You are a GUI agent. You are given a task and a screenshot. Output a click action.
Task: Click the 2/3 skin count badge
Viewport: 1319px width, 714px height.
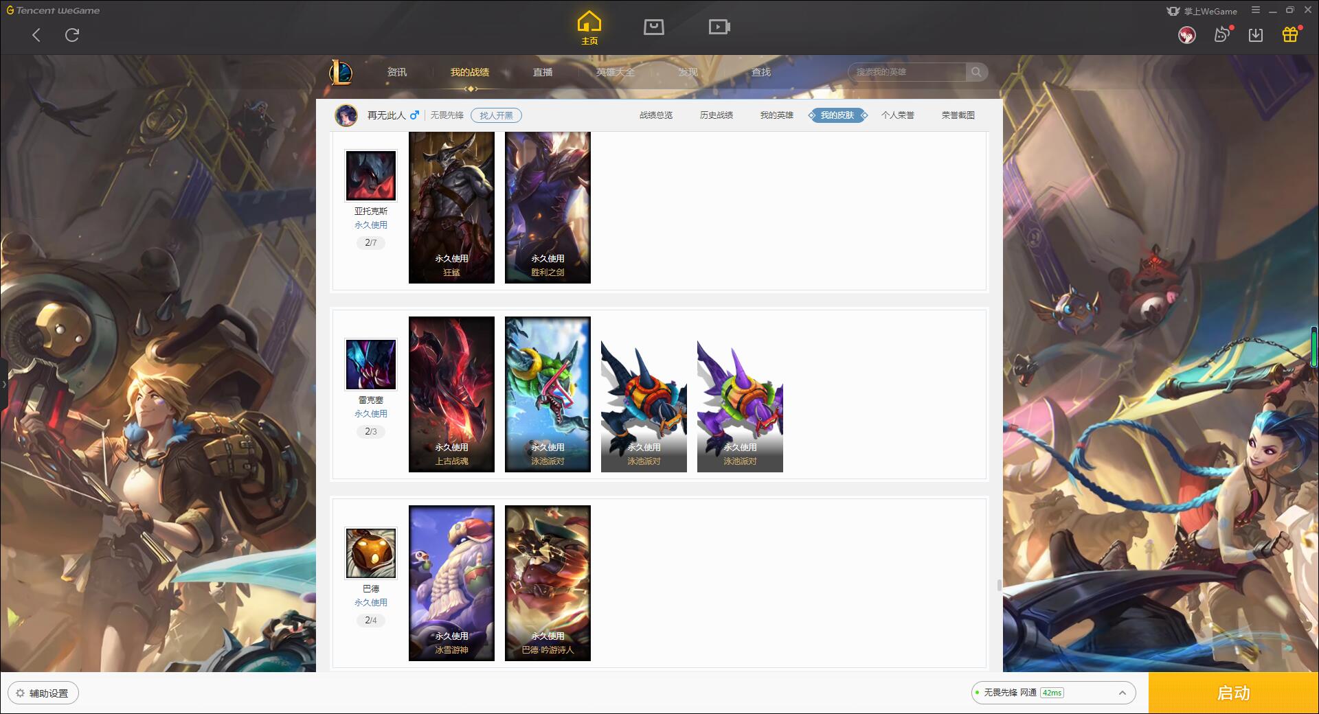tap(371, 431)
